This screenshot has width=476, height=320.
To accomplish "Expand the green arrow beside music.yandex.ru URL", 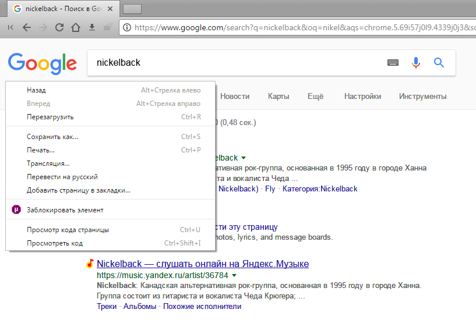I will pyautogui.click(x=234, y=275).
